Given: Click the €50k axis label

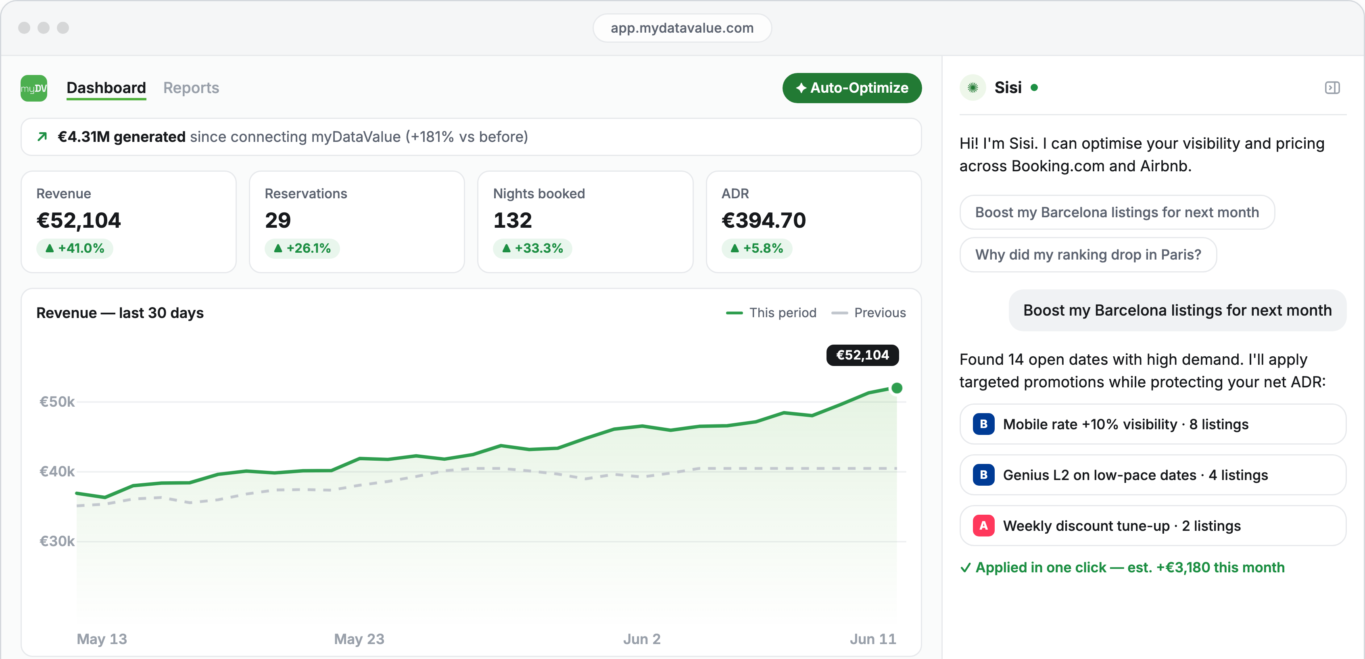Looking at the screenshot, I should [57, 402].
